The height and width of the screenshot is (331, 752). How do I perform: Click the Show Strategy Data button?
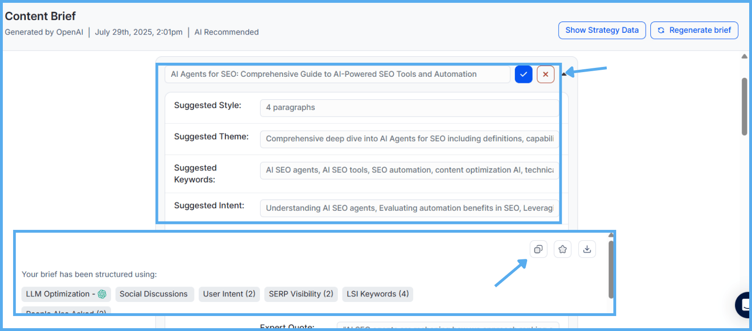pyautogui.click(x=602, y=30)
